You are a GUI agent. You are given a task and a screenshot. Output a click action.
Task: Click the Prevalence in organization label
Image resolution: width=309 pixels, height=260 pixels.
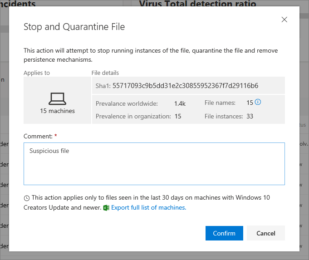(133, 116)
